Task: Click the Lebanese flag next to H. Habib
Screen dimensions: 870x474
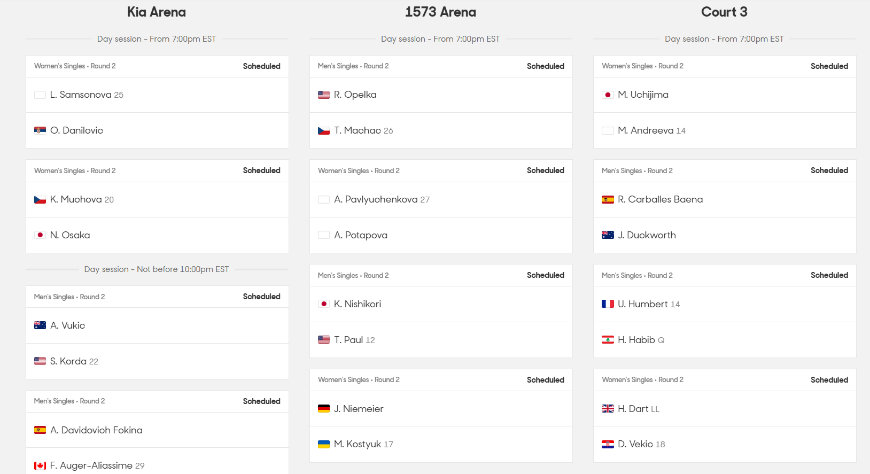Action: tap(608, 340)
